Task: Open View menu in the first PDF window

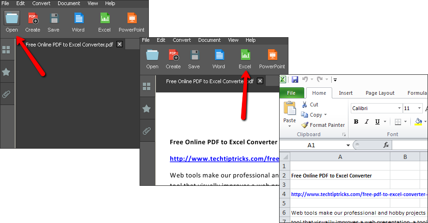Action: (x=93, y=3)
